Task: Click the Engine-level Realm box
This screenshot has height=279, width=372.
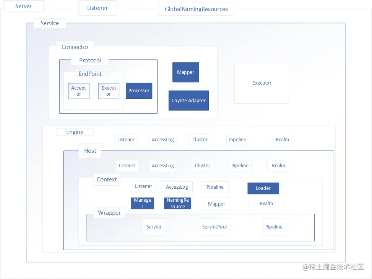Action: click(x=282, y=140)
